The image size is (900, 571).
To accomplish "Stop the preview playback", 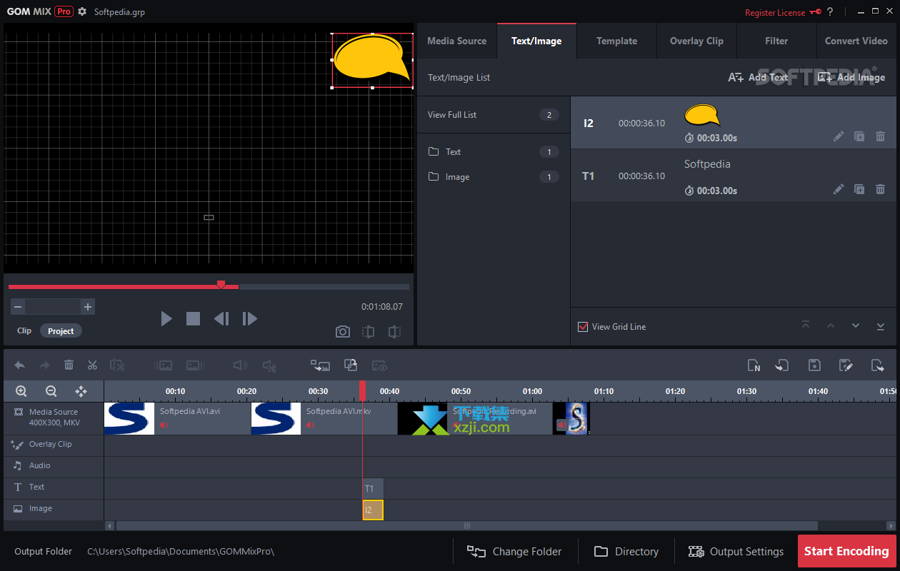I will coord(193,318).
